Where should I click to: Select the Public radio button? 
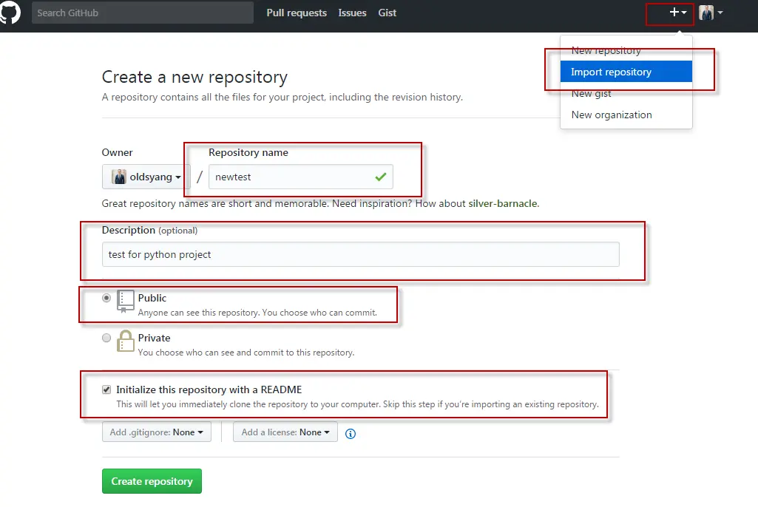point(106,298)
